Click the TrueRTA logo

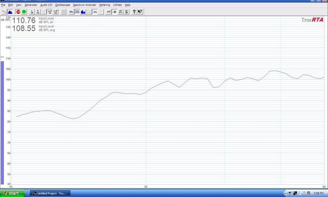[x=312, y=20]
